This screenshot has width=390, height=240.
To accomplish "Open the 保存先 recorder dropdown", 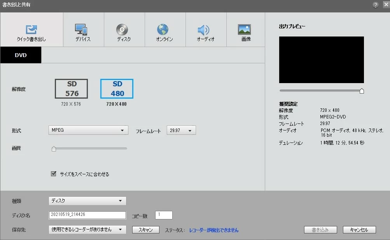I will (87, 230).
